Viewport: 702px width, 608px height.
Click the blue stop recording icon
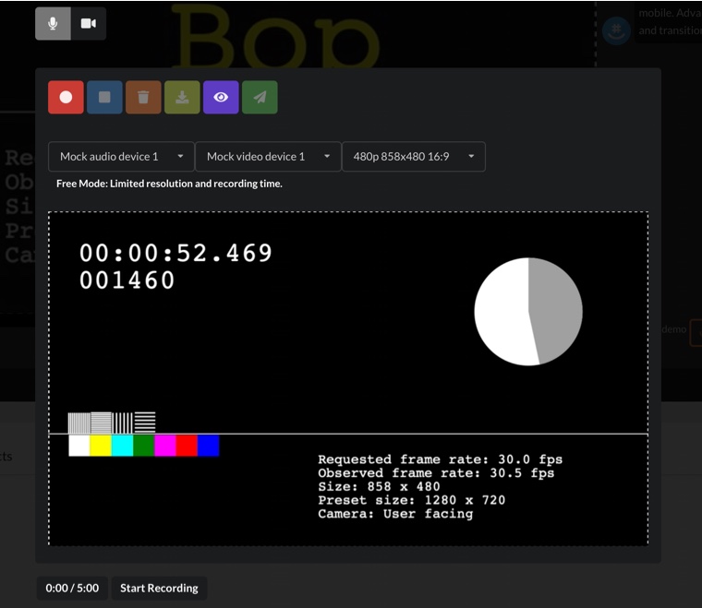[x=104, y=97]
